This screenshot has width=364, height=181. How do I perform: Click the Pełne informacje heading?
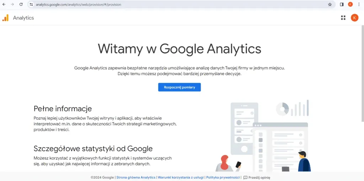tap(63, 109)
